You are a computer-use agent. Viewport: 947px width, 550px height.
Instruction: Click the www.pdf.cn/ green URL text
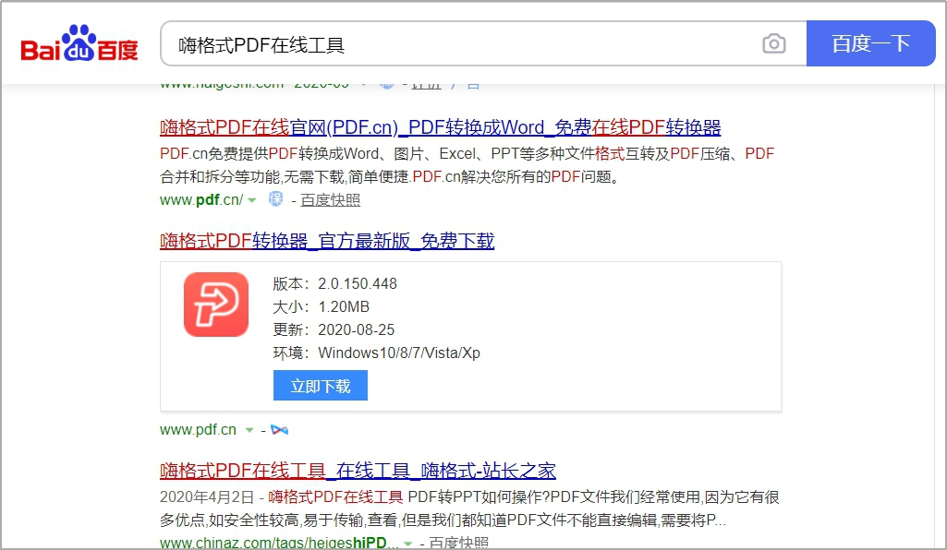click(x=201, y=199)
